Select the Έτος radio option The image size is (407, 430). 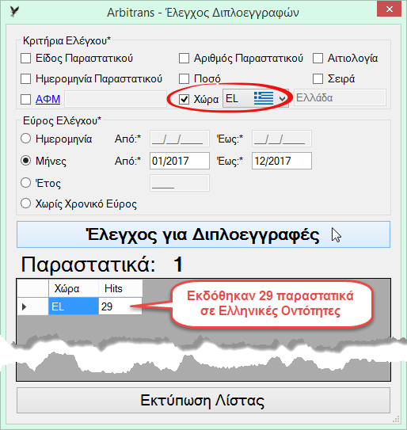[x=26, y=183]
